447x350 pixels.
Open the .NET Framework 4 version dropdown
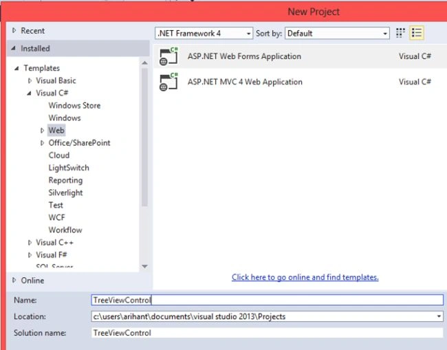pos(204,33)
